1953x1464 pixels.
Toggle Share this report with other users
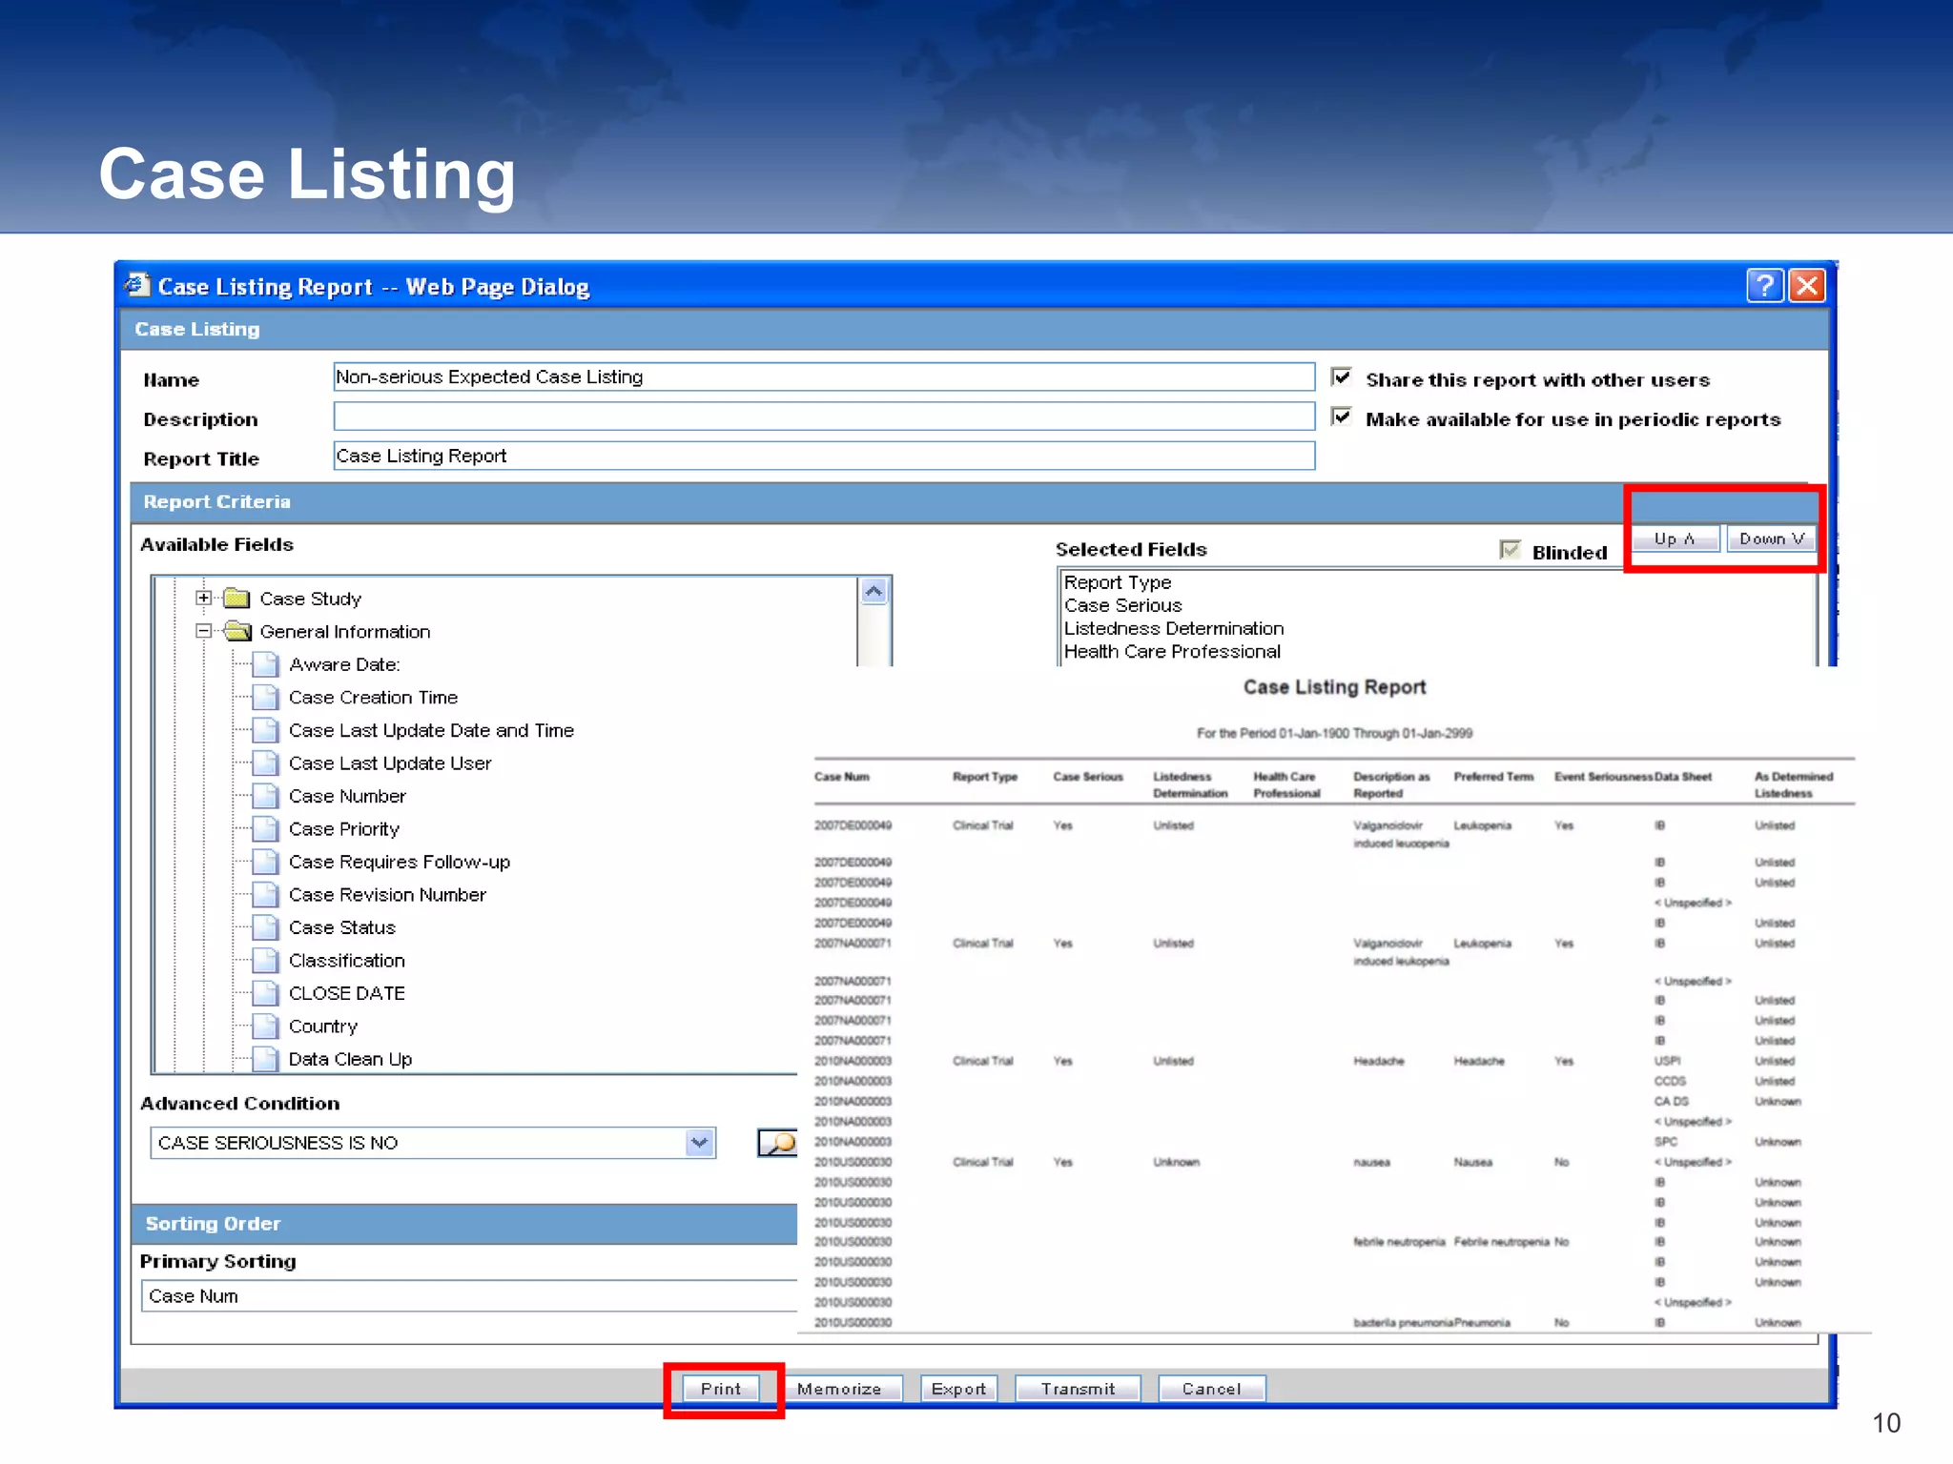click(1341, 377)
